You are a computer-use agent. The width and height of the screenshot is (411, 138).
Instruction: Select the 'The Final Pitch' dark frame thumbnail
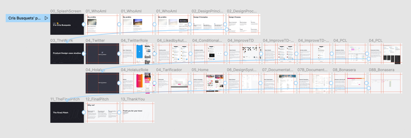pyautogui.click(x=67, y=112)
